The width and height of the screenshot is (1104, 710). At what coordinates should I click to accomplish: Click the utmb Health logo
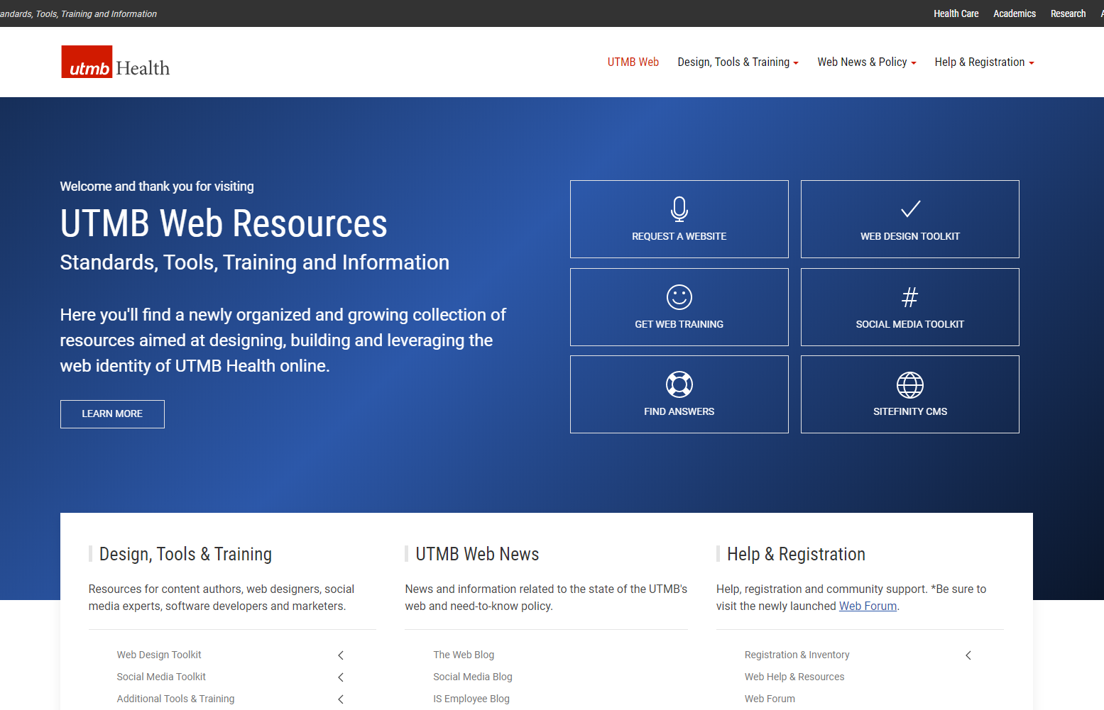click(x=116, y=62)
